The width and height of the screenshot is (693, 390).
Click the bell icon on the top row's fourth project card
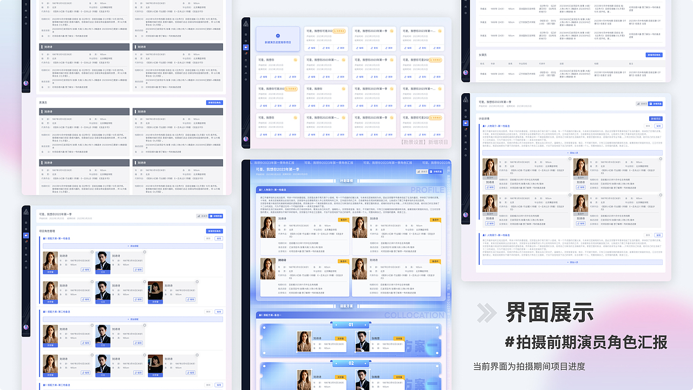pos(440,31)
